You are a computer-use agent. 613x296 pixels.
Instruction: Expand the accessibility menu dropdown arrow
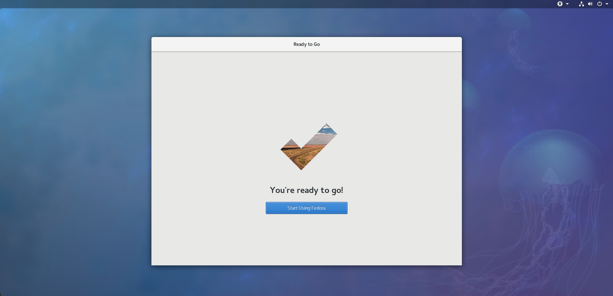click(x=567, y=4)
